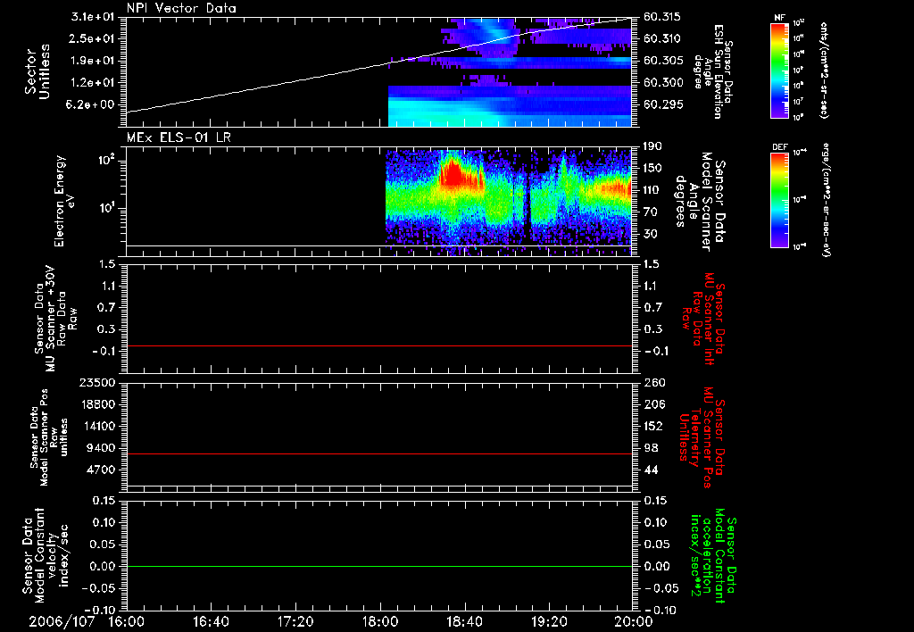
Task: Click the 60.295 sun elevation tick
Action: click(x=661, y=105)
